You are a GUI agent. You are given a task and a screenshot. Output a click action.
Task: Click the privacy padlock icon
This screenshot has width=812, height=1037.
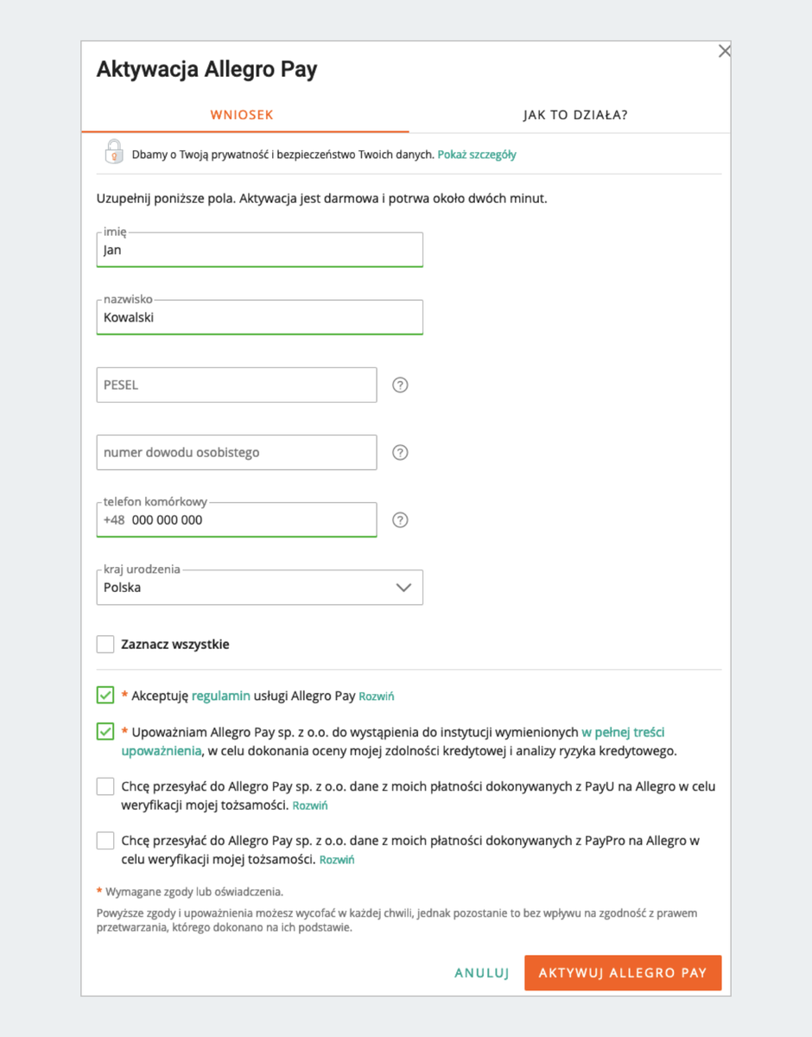point(114,153)
